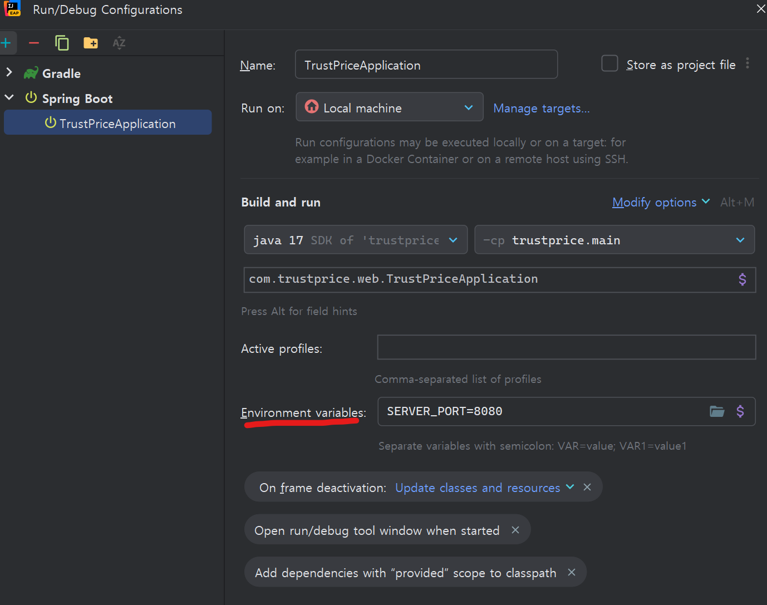Close the Run/Debug Configurations dialog
Viewport: 767px width, 605px height.
[760, 9]
